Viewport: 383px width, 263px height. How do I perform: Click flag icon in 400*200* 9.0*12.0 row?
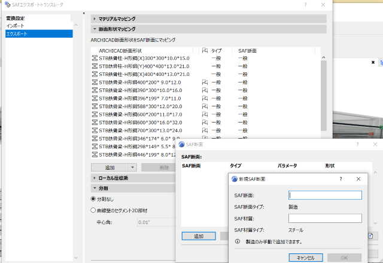pos(205,82)
